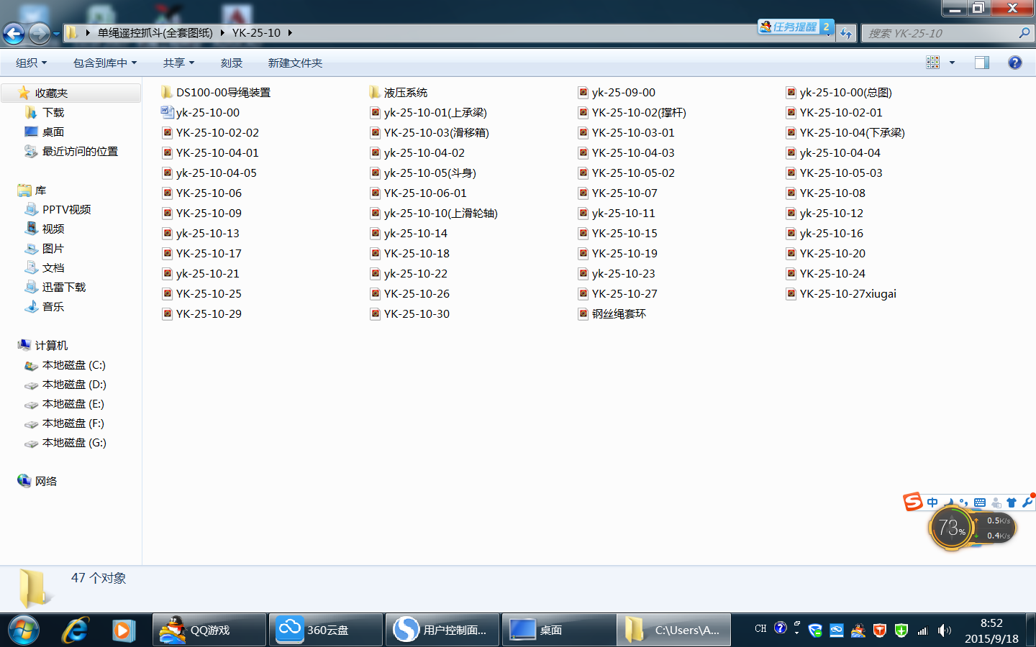Open the 共享 dropdown menu
This screenshot has height=647, width=1036.
(x=178, y=63)
